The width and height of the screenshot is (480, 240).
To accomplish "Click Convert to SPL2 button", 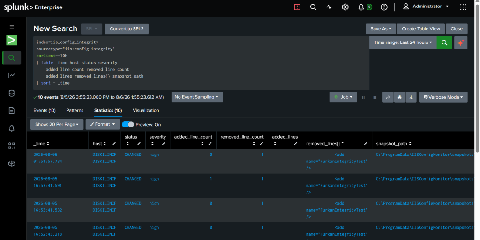I will click(127, 28).
